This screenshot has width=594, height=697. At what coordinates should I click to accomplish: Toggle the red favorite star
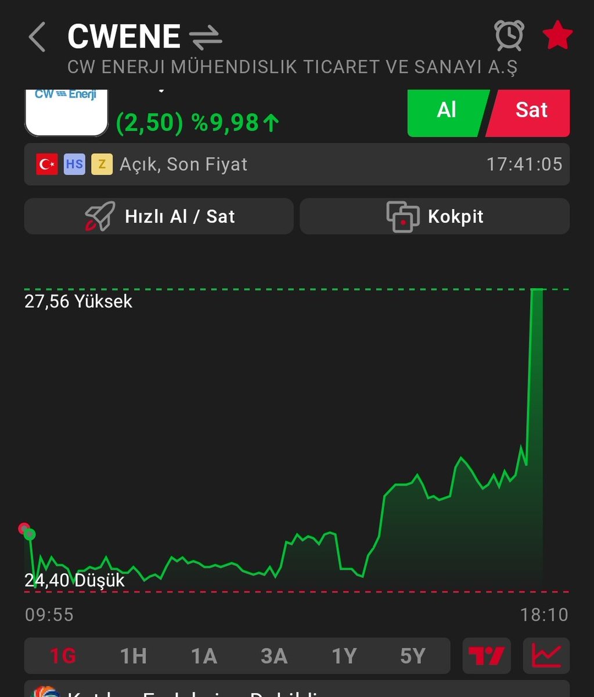click(x=557, y=36)
